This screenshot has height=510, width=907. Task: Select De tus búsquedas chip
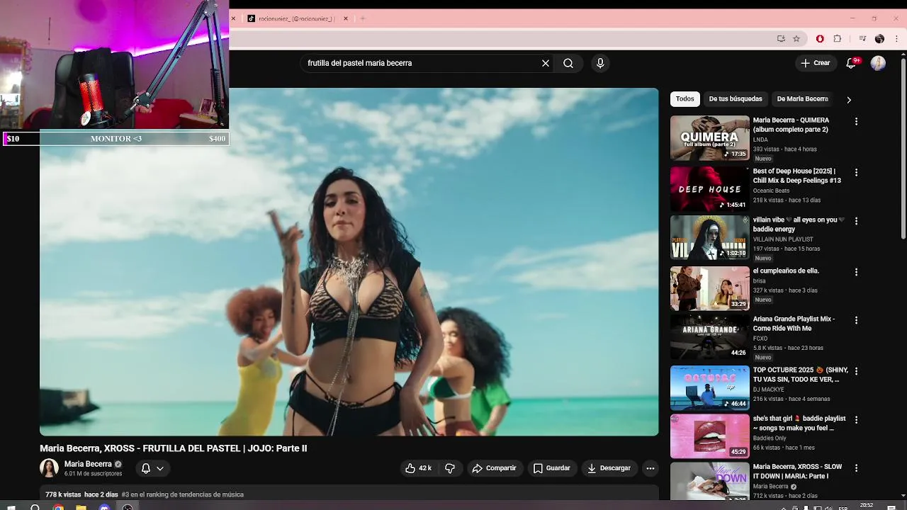click(736, 99)
